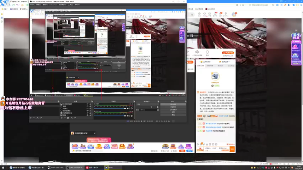Viewport: 303px width, 170px height.
Task: Open the OBS 查看 menu
Action: [x=45, y=5]
